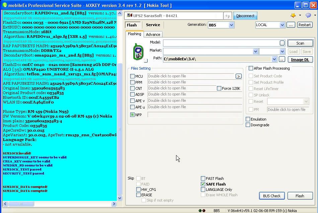Toggle the NFP checkbox
The image size is (318, 213).
132,115
